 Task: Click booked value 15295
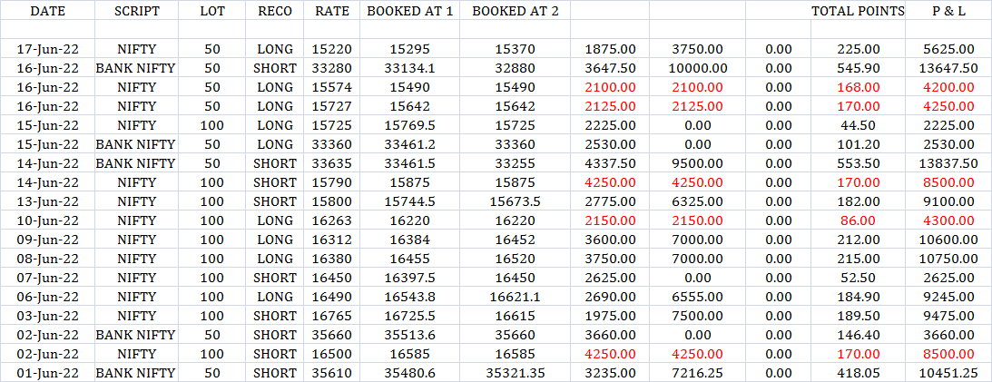click(x=410, y=49)
